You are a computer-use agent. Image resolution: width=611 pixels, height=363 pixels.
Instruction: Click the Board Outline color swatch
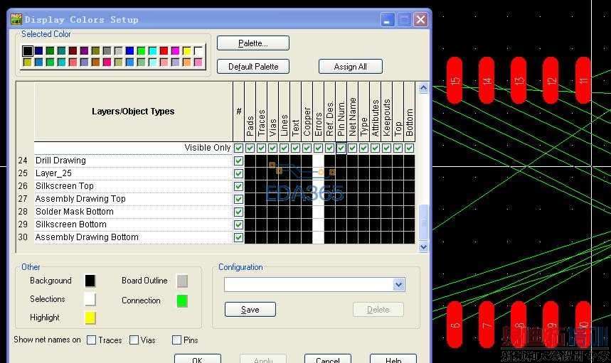[x=182, y=281]
